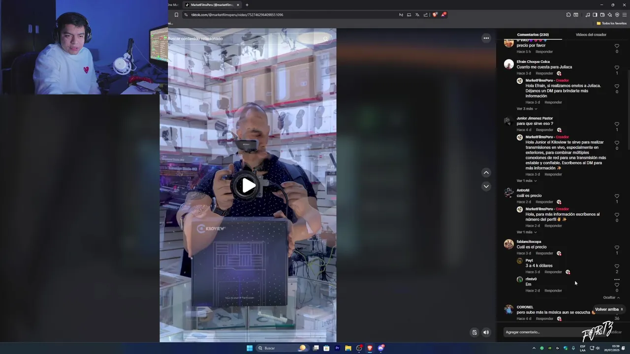Open CORONEL's profile avatar
Image resolution: width=630 pixels, height=354 pixels.
(509, 310)
